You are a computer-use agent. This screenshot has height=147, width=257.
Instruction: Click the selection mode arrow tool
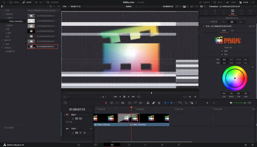(x=106, y=103)
